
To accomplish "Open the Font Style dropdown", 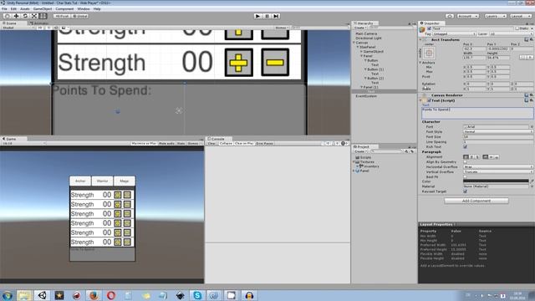I will 498,132.
